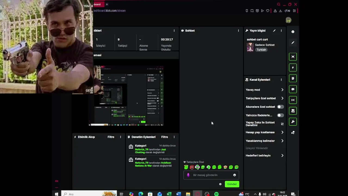Click the browser heart icon
The width and height of the screenshot is (348, 196).
click(x=268, y=11)
